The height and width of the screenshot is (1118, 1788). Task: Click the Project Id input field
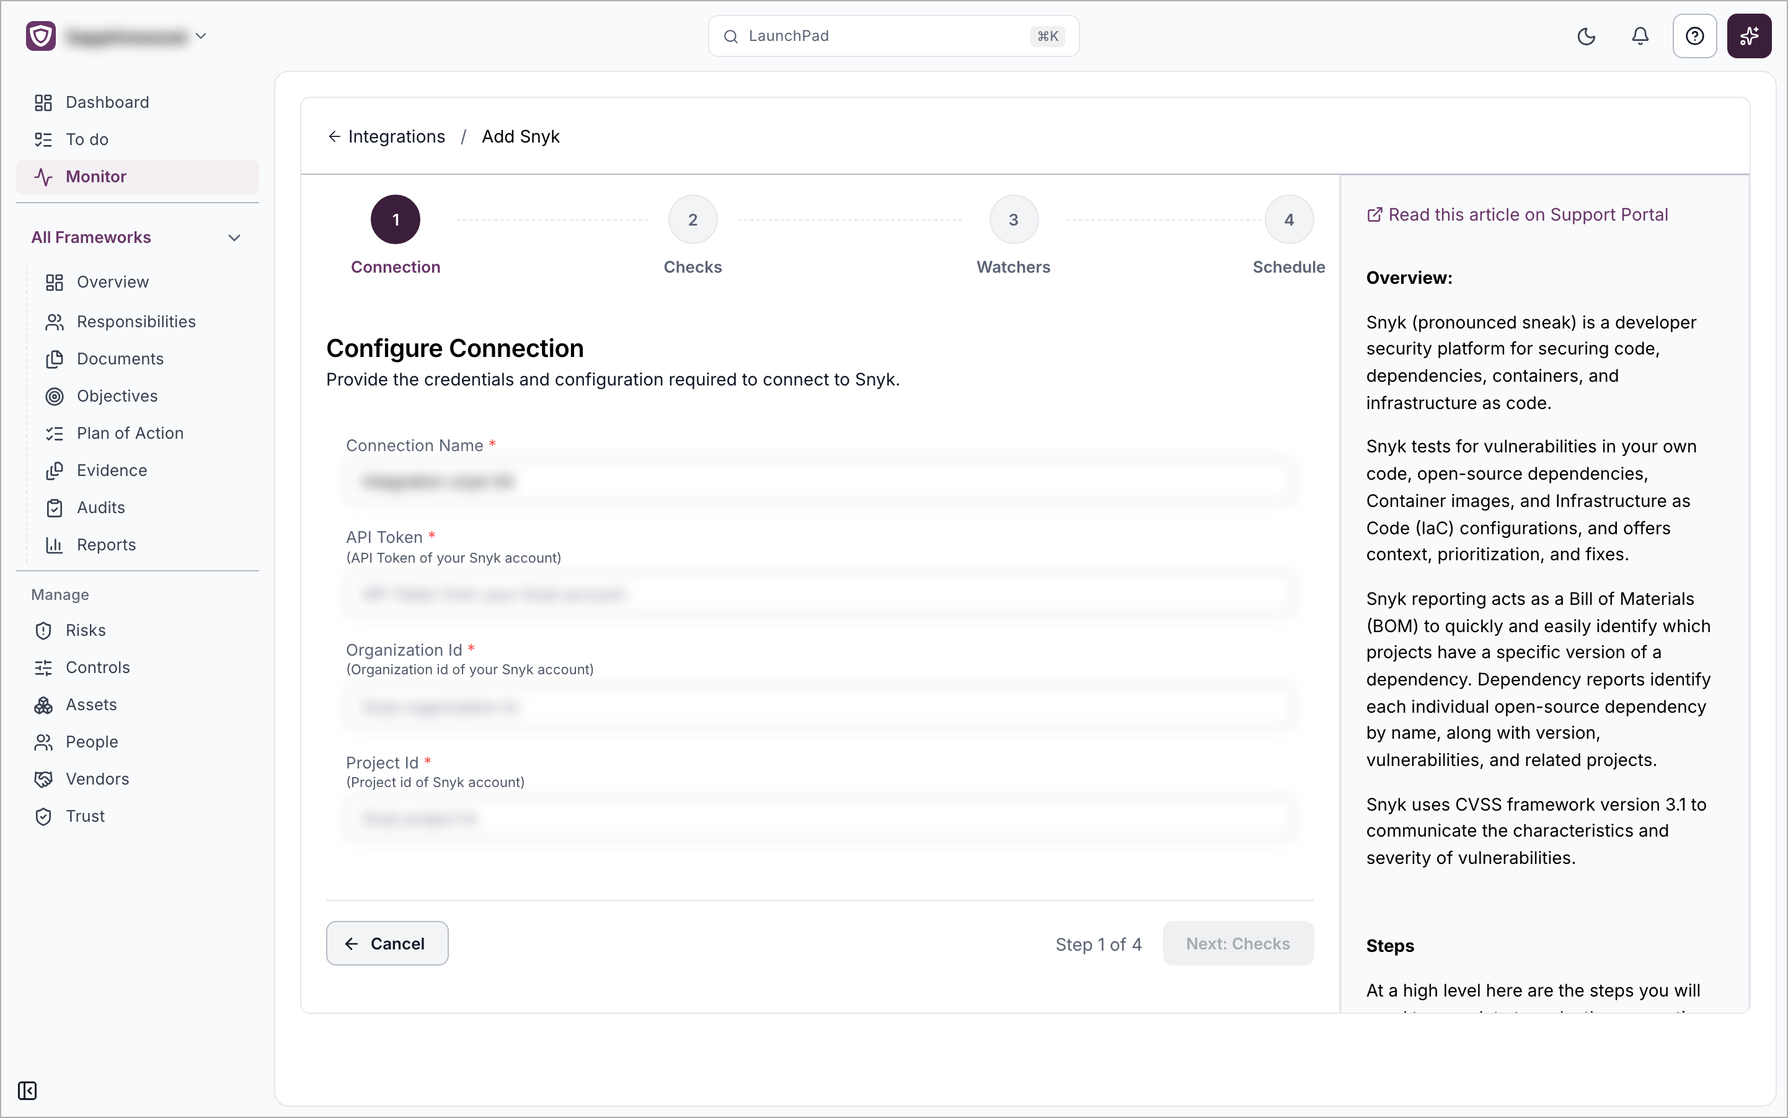pos(820,819)
